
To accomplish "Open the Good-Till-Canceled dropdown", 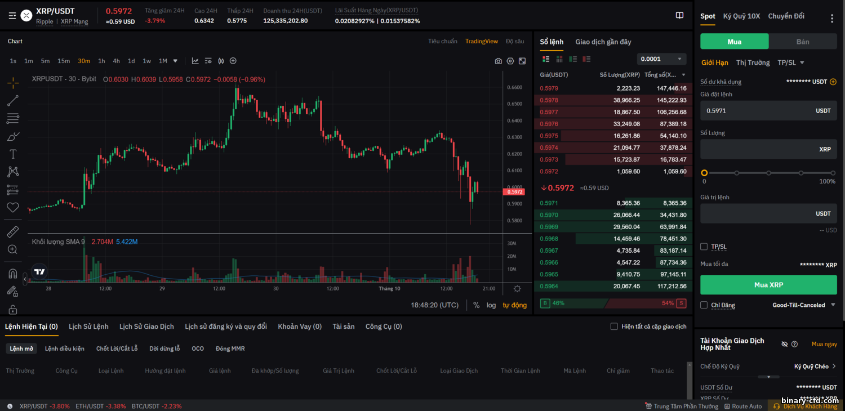I will [x=804, y=305].
